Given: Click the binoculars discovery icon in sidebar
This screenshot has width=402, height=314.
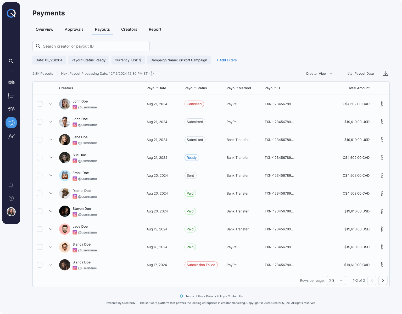Looking at the screenshot, I should (11, 82).
